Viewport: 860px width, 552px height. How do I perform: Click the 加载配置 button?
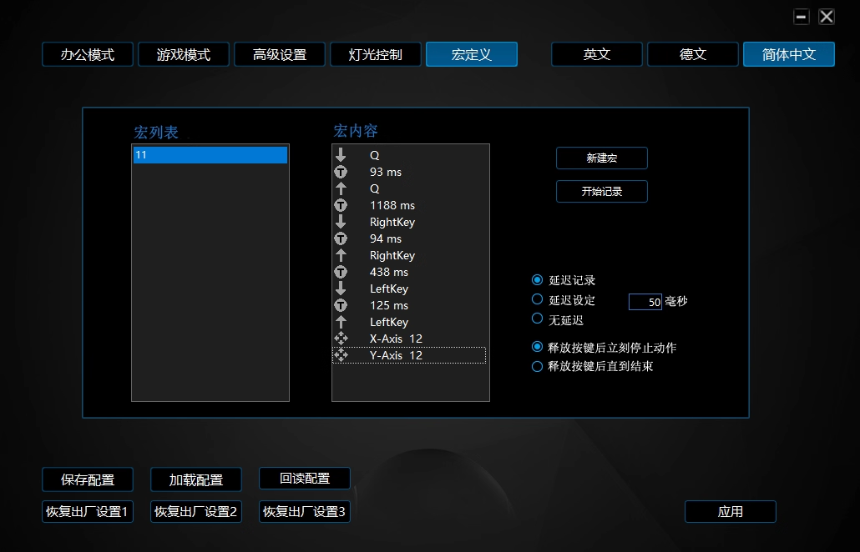coord(196,479)
